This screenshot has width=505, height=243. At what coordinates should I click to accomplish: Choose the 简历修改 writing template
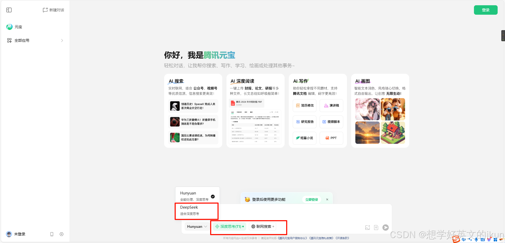[x=305, y=105]
